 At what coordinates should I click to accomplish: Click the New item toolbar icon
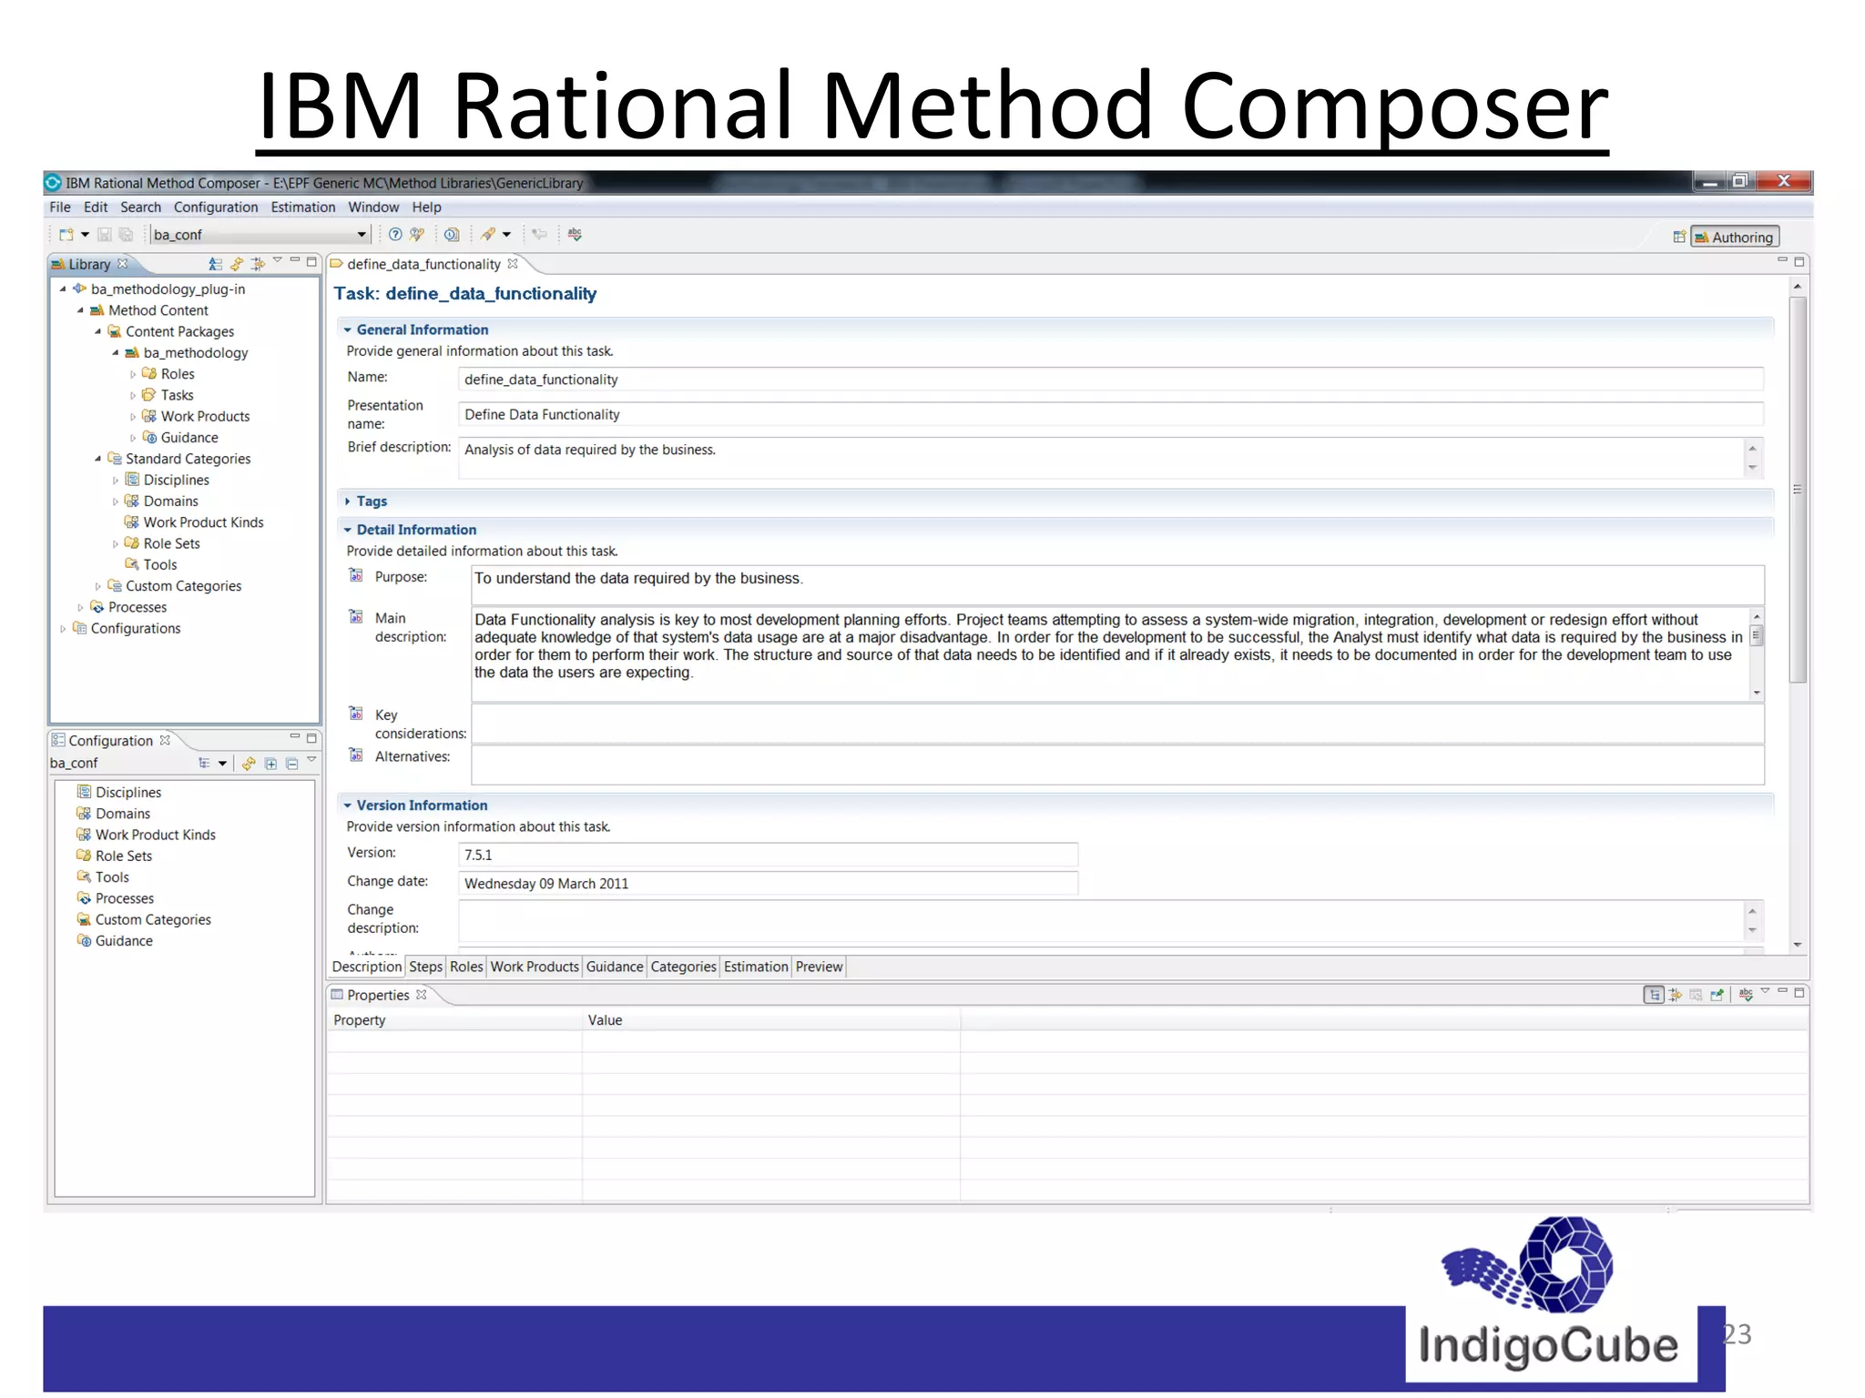click(66, 235)
